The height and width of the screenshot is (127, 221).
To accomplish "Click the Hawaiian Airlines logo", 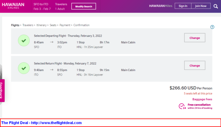I will pos(13,6).
